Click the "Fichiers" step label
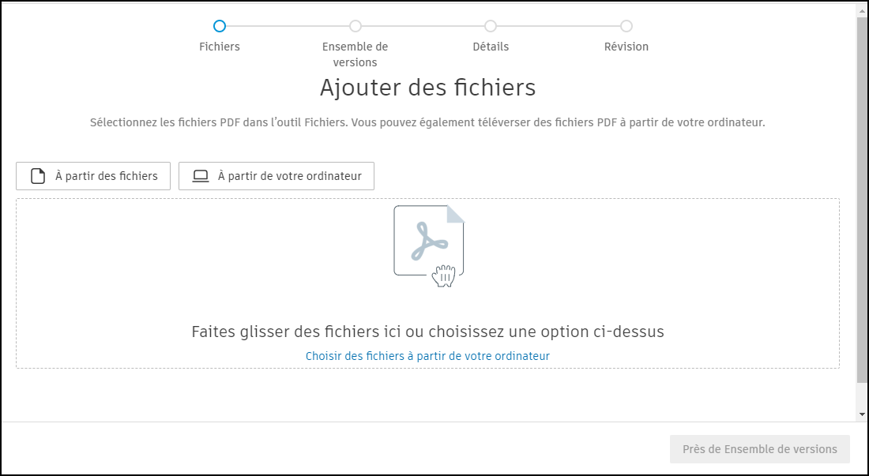 pos(220,47)
